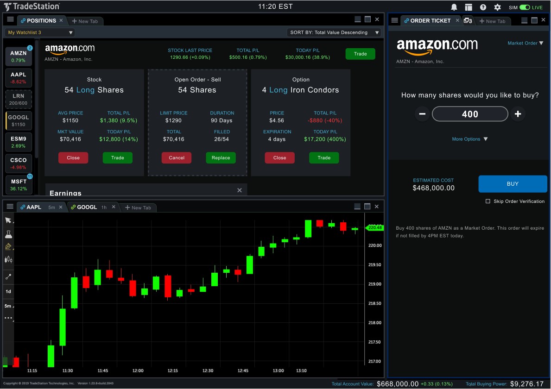Increase share quantity with plus button
This screenshot has width=551, height=389.
click(x=518, y=114)
